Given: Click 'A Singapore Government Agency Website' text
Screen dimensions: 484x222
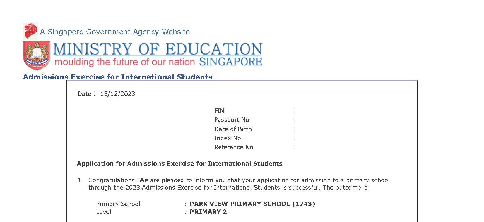Looking at the screenshot, I should [115, 32].
